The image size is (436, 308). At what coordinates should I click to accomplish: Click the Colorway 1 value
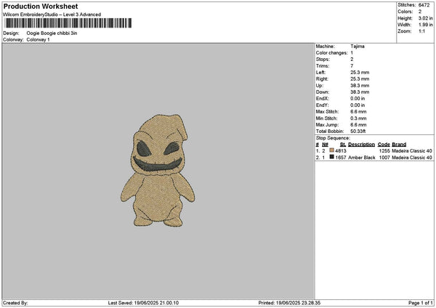click(x=39, y=39)
